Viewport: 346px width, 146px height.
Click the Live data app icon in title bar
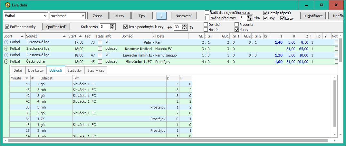7,5
